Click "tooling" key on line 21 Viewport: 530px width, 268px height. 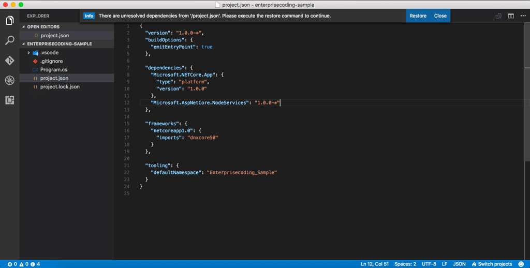(x=158, y=166)
